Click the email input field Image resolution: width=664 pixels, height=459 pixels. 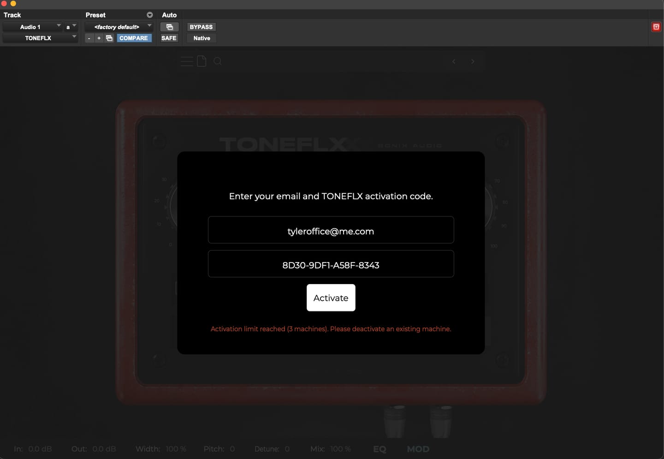pyautogui.click(x=331, y=230)
